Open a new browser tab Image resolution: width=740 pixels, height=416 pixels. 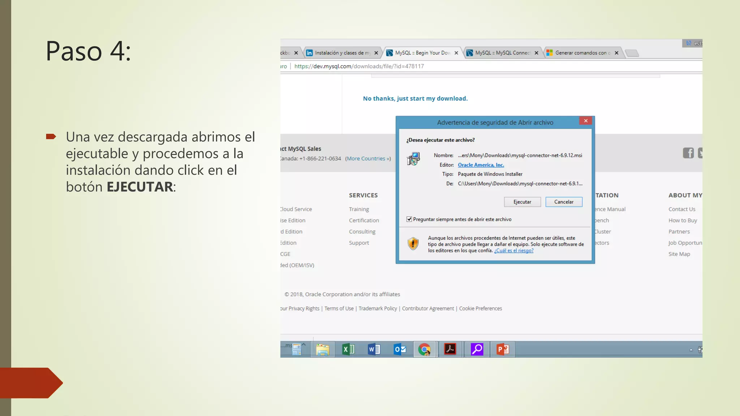632,53
